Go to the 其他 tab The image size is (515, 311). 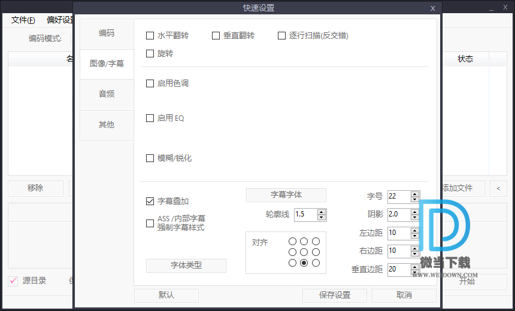[x=107, y=125]
